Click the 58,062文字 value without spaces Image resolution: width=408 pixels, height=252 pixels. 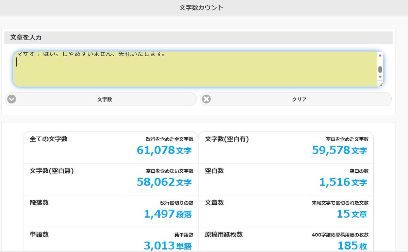(x=164, y=182)
